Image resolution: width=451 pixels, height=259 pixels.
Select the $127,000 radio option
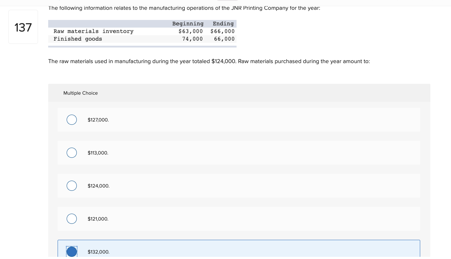[72, 120]
